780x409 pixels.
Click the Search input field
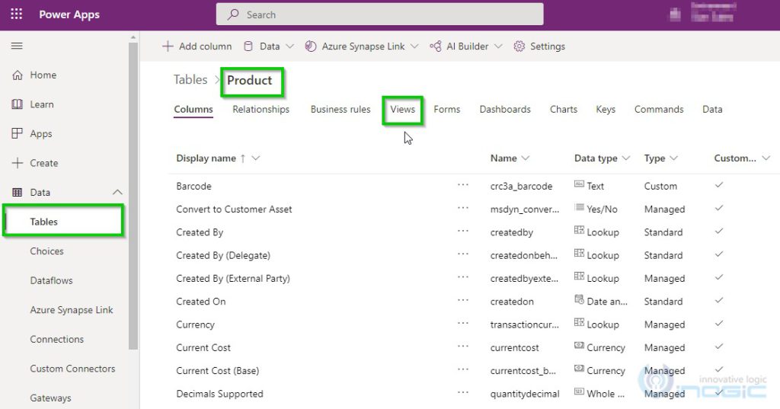click(x=379, y=14)
